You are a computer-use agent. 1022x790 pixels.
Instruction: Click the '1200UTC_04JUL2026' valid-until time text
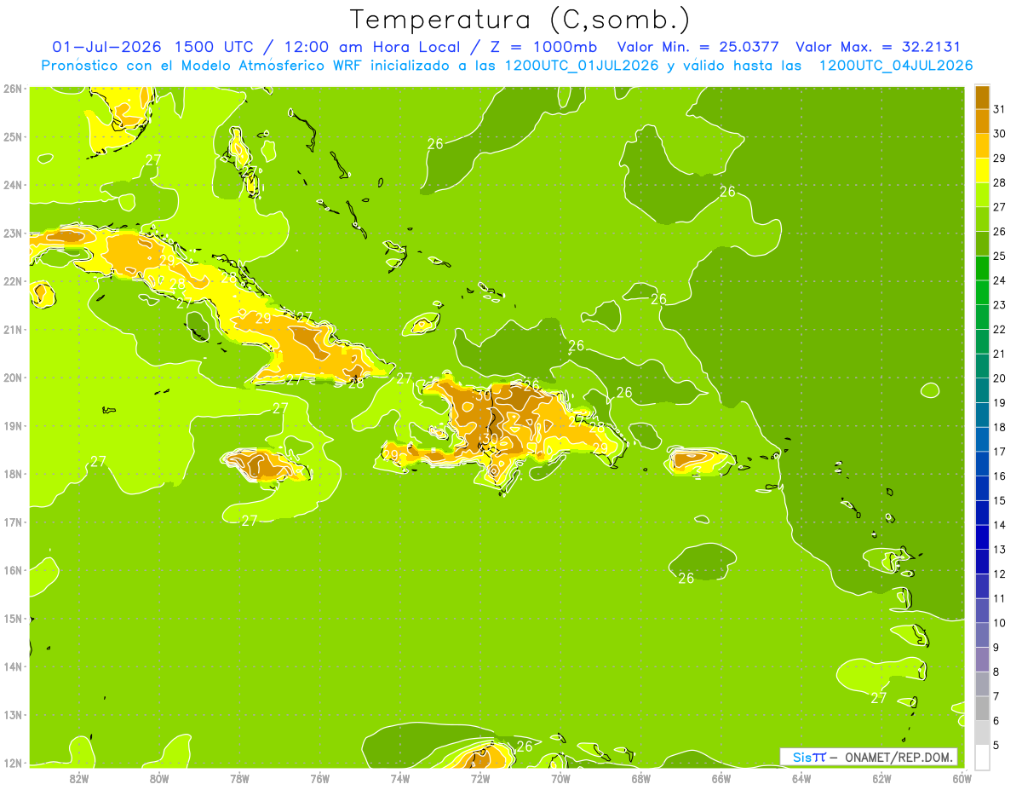click(x=896, y=66)
